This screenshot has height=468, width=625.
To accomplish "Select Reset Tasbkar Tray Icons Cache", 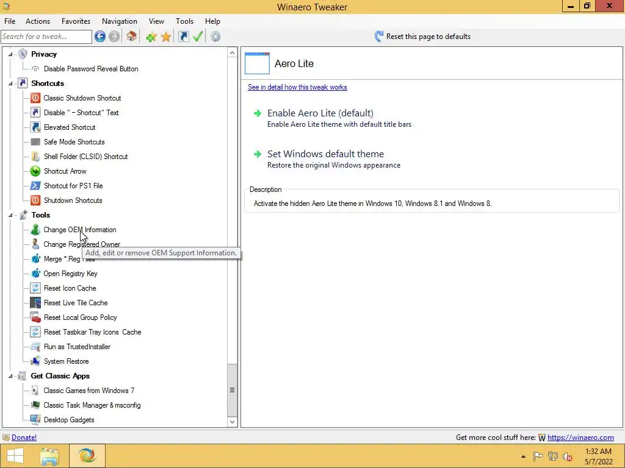I will point(93,332).
